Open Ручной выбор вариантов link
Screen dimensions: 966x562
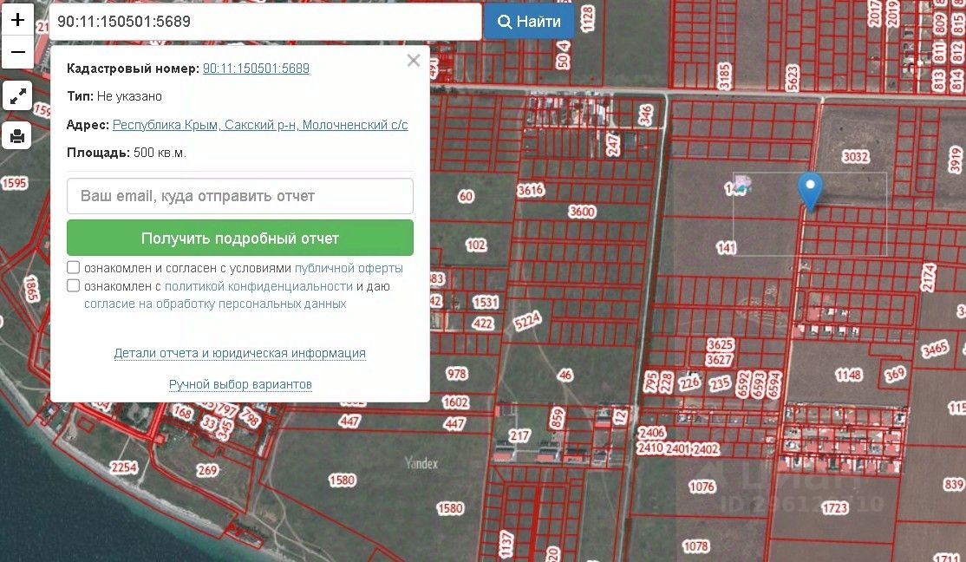(240, 384)
